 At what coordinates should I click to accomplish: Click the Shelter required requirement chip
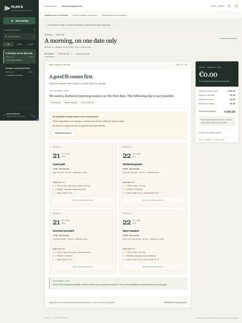pyautogui.click(x=71, y=103)
